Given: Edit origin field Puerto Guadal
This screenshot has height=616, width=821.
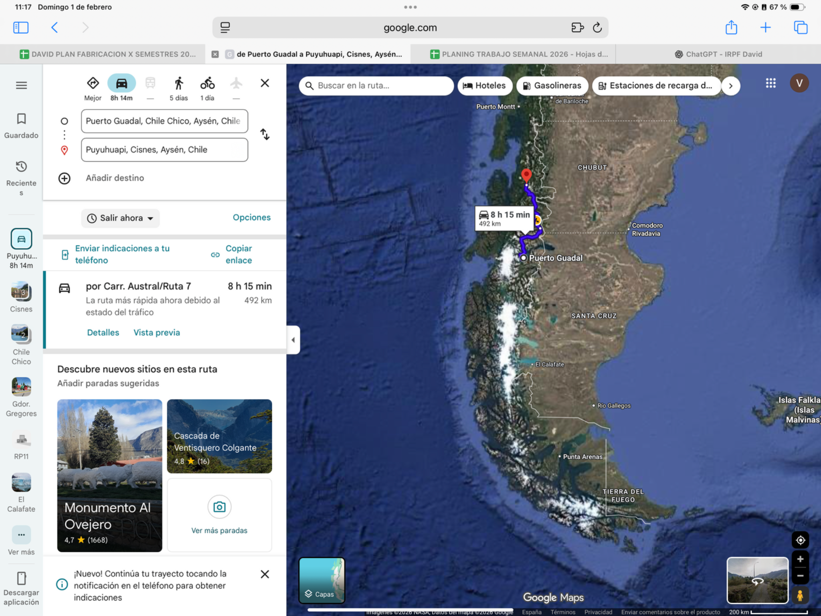Looking at the screenshot, I should (164, 121).
